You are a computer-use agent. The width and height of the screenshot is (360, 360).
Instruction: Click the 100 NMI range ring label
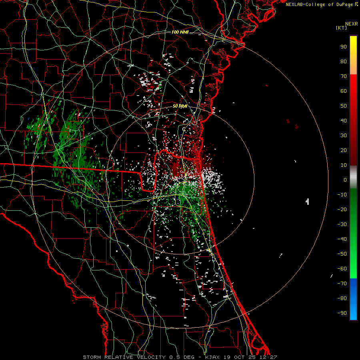180,32
